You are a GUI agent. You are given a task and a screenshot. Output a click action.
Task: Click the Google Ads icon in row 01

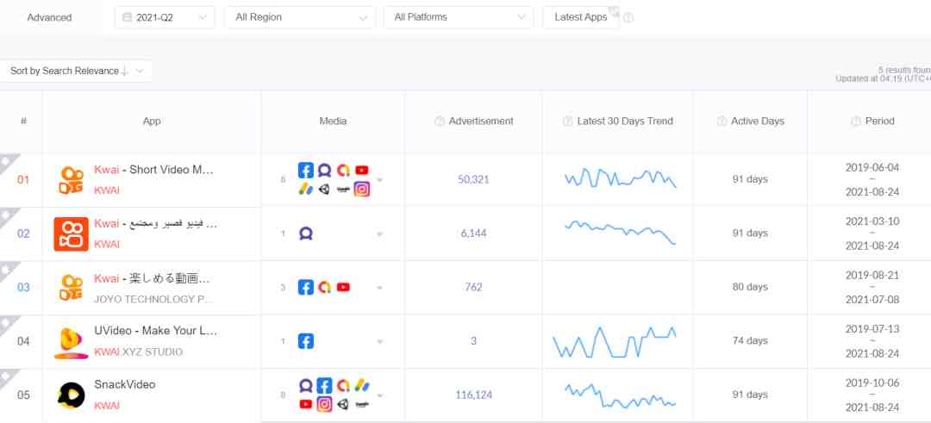coord(306,190)
